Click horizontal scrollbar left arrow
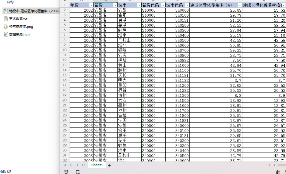286x174 pixels. coord(274,165)
